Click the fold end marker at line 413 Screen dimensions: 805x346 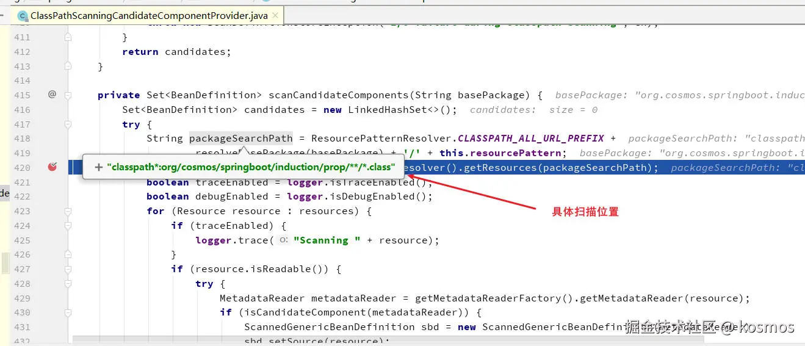[x=68, y=67]
